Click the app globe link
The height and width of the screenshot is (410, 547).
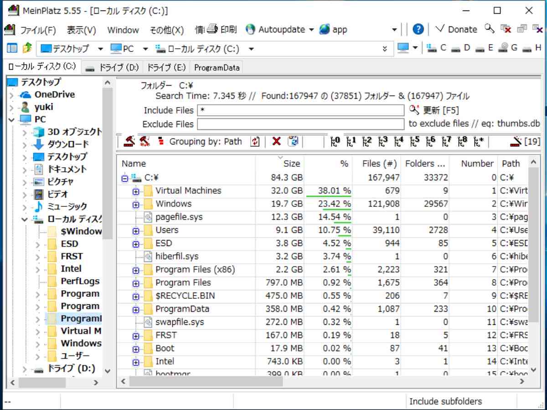click(333, 30)
